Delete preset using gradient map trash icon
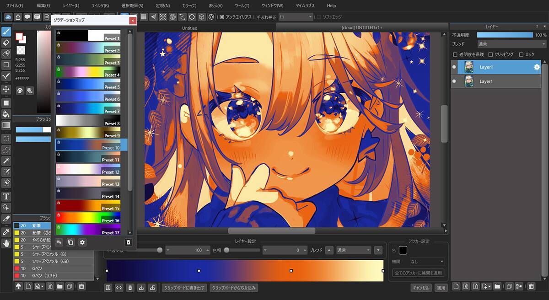The image size is (549, 300). 129,242
